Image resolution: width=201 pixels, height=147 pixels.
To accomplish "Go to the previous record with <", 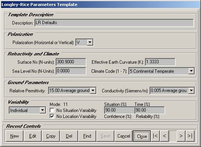I will (x=164, y=136).
